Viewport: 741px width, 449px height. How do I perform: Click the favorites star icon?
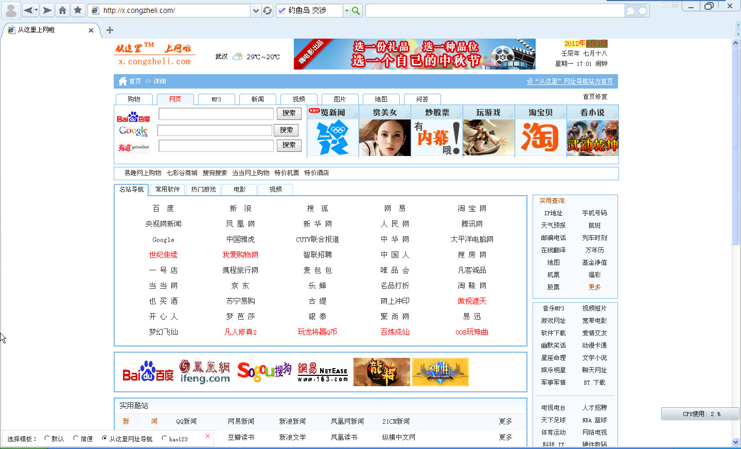(x=78, y=10)
